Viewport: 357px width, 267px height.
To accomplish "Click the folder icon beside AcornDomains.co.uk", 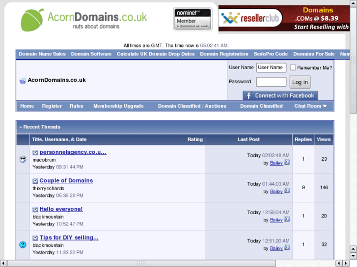I will tap(23, 80).
